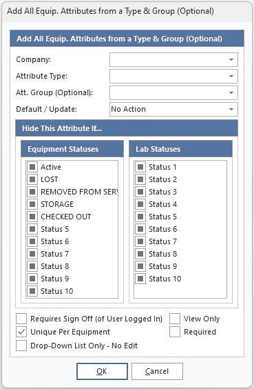Toggle Equipment Statuses Status 6 checkbox
Screen dimensions: 254x389
tap(32, 241)
